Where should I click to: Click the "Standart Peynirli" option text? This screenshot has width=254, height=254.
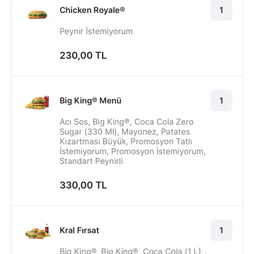[x=91, y=161]
